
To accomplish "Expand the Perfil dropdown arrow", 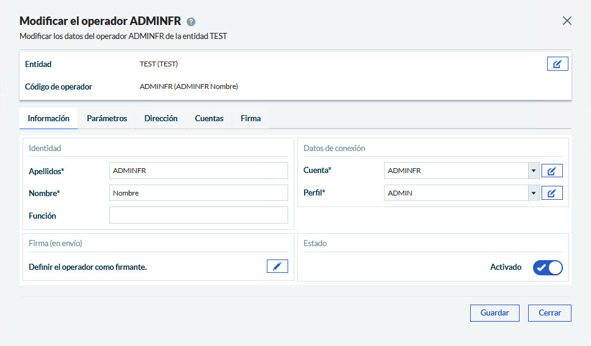I will coord(534,193).
